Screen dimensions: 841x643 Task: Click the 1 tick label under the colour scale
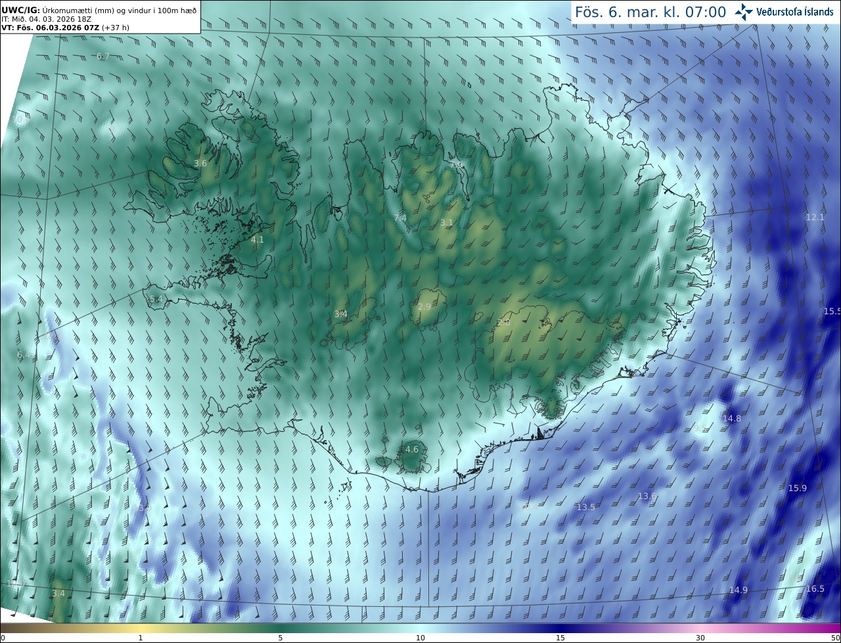[141, 638]
